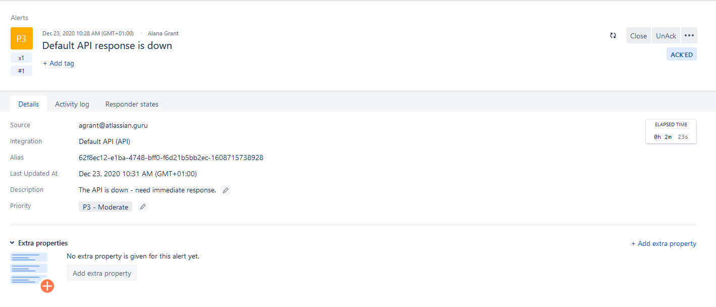Click the orange plus extra property illustration
The image size is (716, 307).
coord(47,286)
